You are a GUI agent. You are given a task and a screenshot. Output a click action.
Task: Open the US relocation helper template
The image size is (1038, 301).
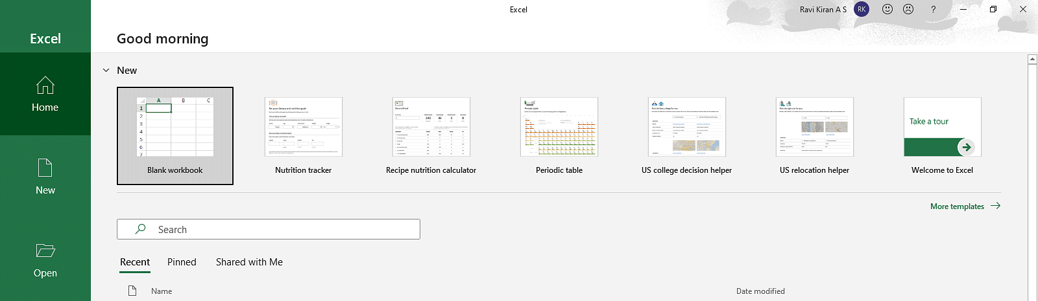(814, 136)
